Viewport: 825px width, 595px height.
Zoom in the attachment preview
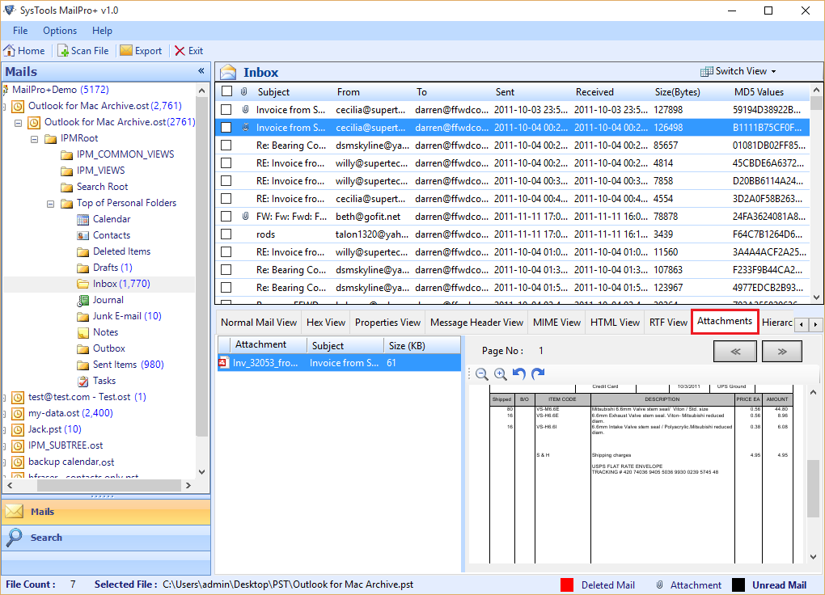pos(501,374)
